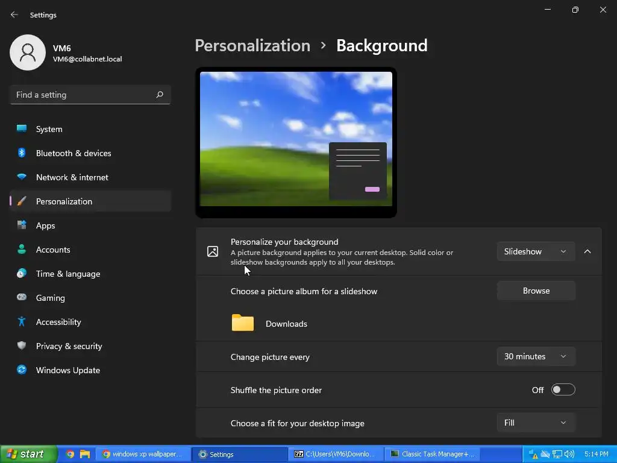Image resolution: width=617 pixels, height=463 pixels.
Task: Open the 30 minutes interval dropdown
Action: coord(536,356)
